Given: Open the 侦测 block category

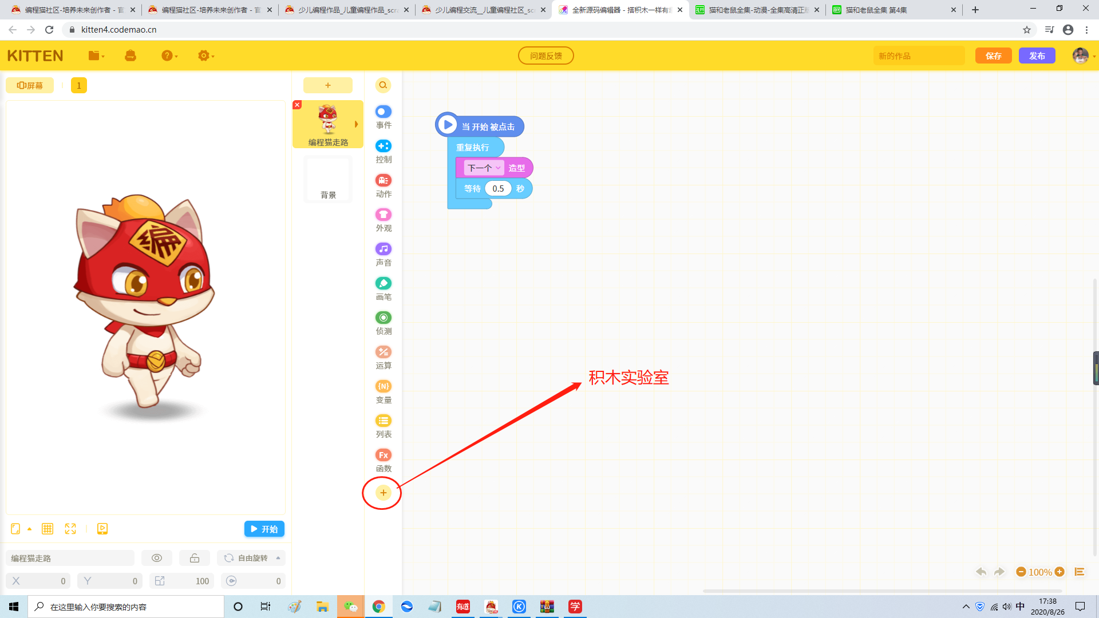Looking at the screenshot, I should coord(384,323).
